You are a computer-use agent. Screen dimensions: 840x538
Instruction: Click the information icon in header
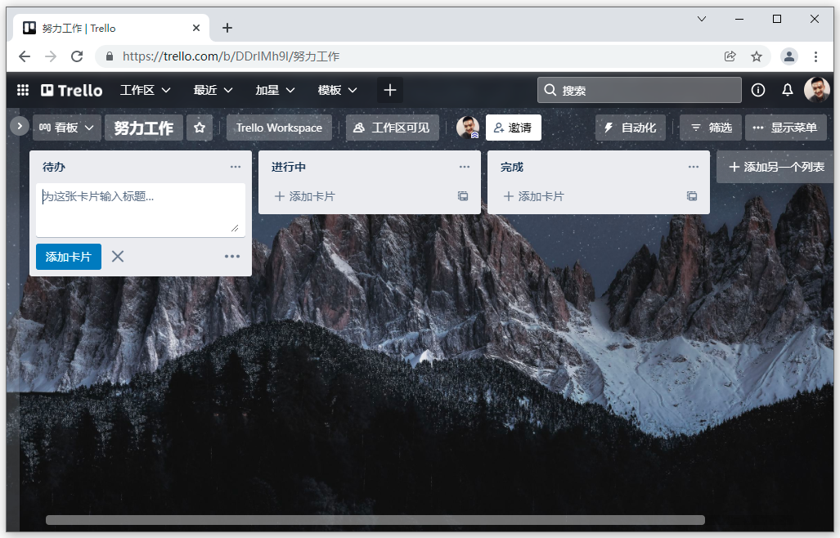(758, 90)
